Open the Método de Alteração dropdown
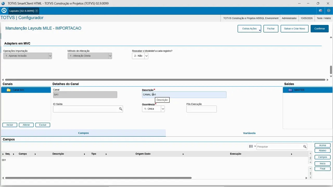This screenshot has height=187, width=333. [110, 56]
